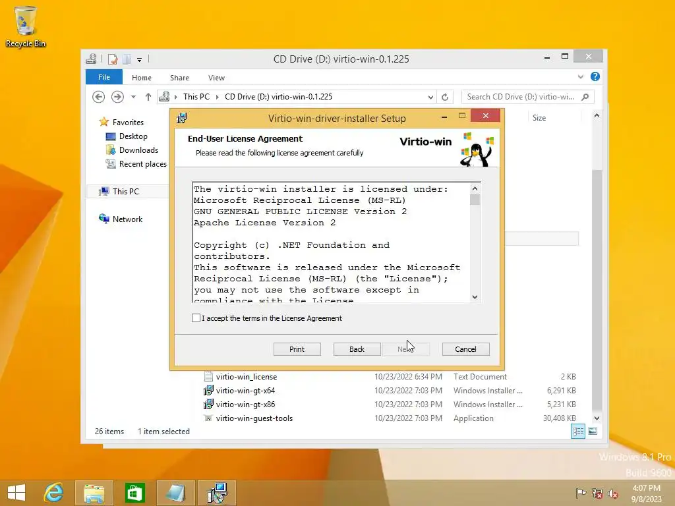The width and height of the screenshot is (675, 506).
Task: Click the network status tray icon
Action: 597,493
